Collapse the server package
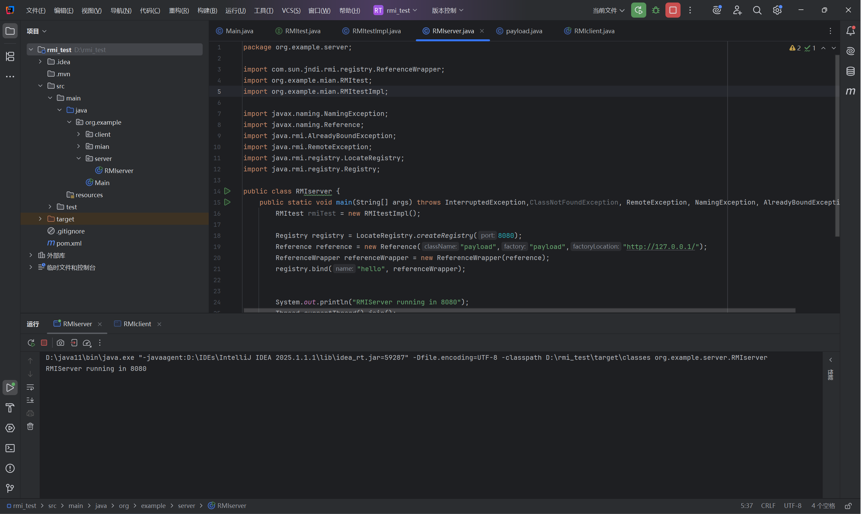Screen dimensions: 861x514 (x=79, y=159)
